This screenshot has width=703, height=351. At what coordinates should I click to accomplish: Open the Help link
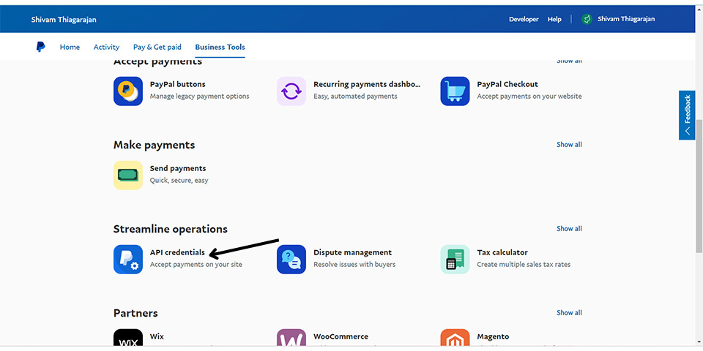pyautogui.click(x=554, y=19)
